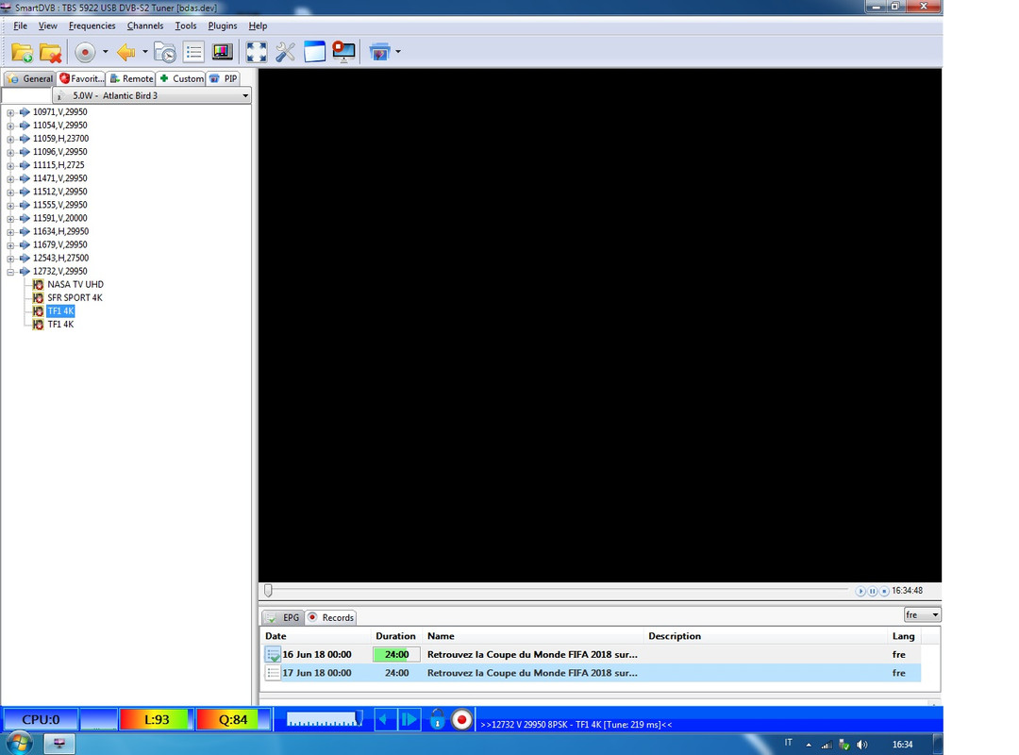The height and width of the screenshot is (755, 1019).
Task: Open the Plugins menu
Action: pyautogui.click(x=223, y=26)
